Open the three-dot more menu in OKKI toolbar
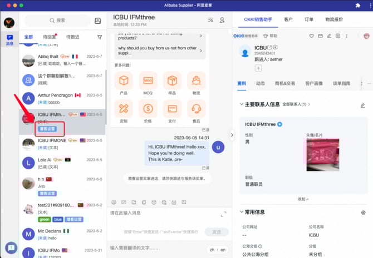Screen dimensions: 373x258 click(347, 36)
